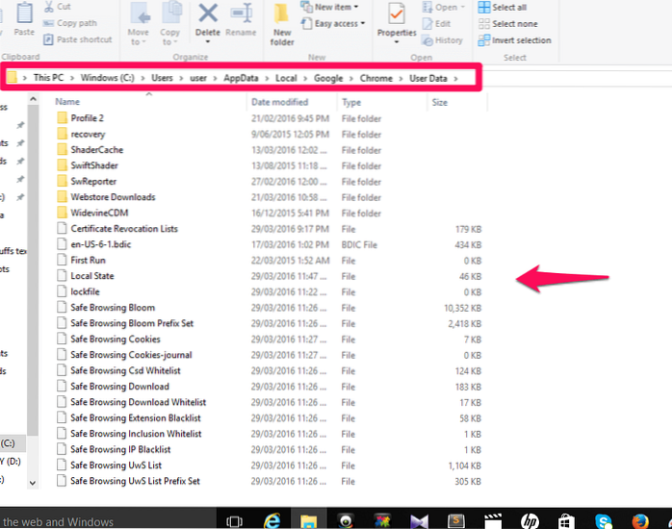Select the Safe Browsing Bloom file

[113, 307]
